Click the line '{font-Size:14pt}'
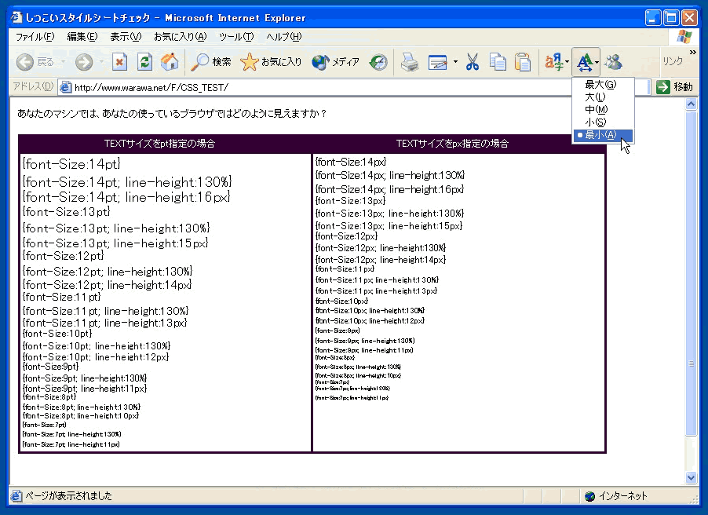Screen dimensions: 708x515 point(71,163)
